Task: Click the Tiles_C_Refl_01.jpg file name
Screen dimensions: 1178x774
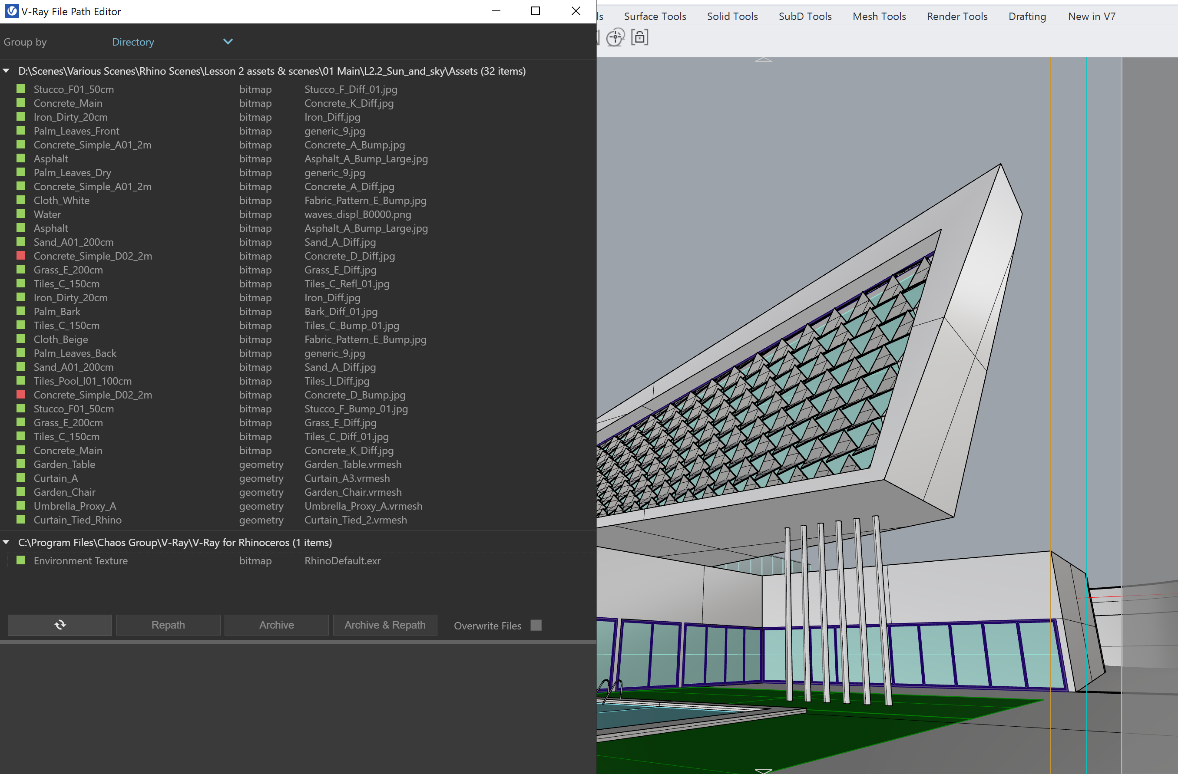Action: [347, 283]
